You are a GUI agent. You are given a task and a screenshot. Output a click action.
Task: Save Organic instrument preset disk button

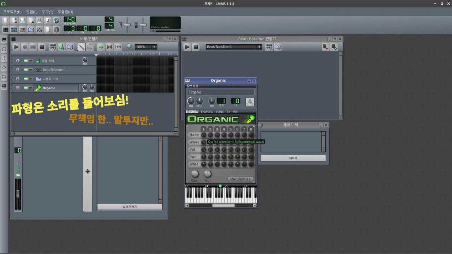pyautogui.click(x=250, y=102)
